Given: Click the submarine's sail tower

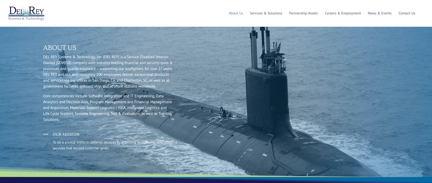Looking at the screenshot, I should coord(266,97).
